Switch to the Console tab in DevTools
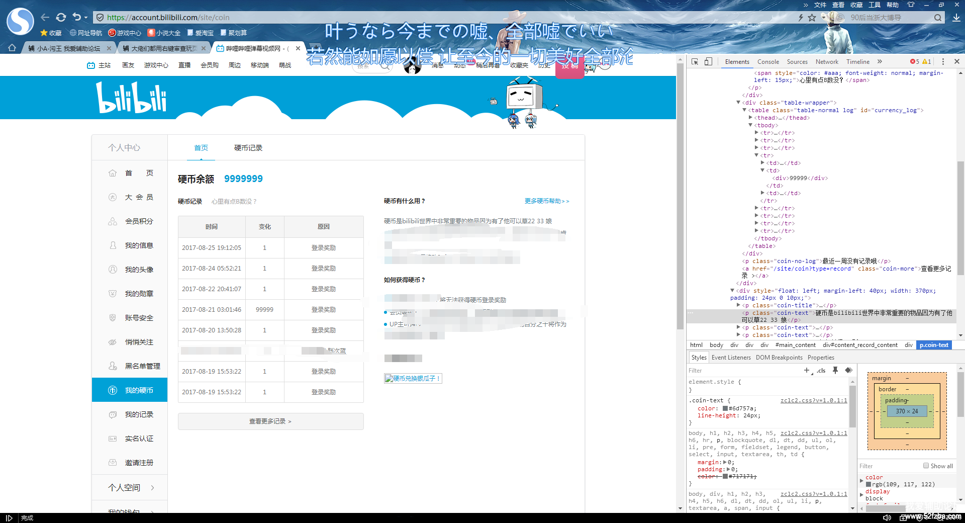 pyautogui.click(x=768, y=62)
